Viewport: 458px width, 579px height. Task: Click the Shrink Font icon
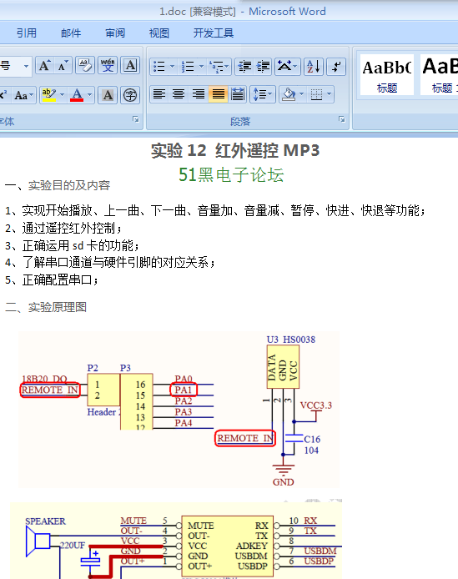coord(63,66)
